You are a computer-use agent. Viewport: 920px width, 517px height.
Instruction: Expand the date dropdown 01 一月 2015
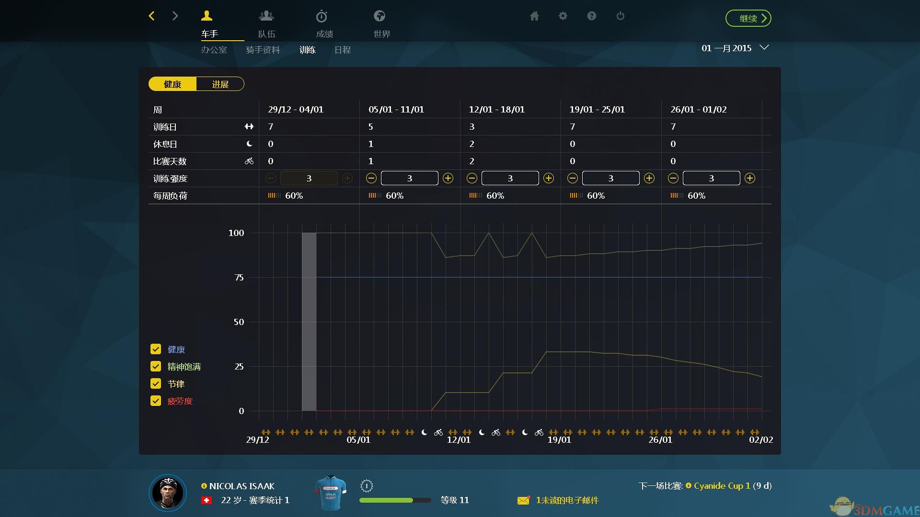click(x=764, y=48)
